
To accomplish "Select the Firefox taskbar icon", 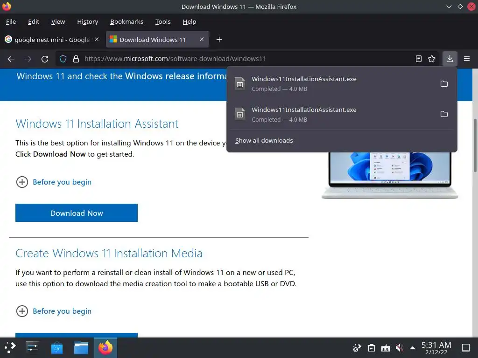I will point(105,347).
